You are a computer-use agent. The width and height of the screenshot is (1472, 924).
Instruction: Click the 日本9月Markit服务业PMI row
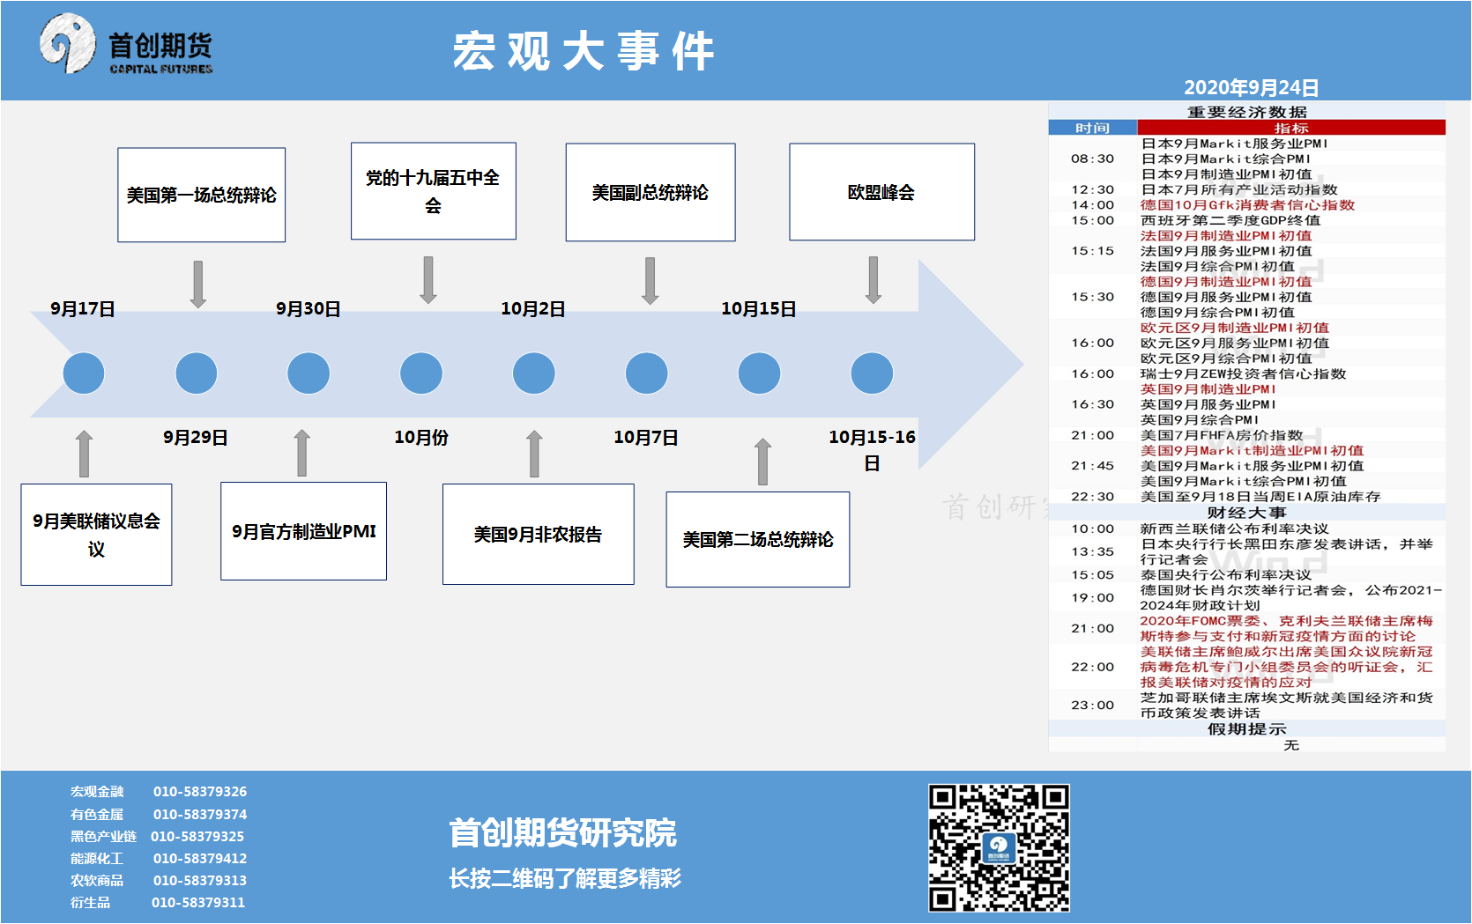[x=1234, y=144]
